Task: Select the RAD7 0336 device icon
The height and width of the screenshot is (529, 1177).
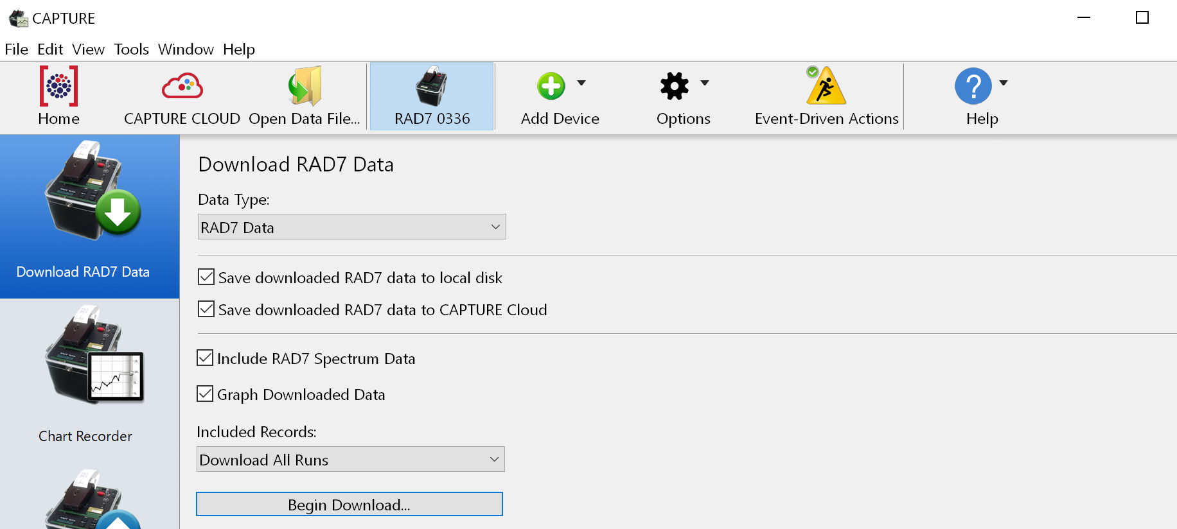Action: click(x=432, y=86)
